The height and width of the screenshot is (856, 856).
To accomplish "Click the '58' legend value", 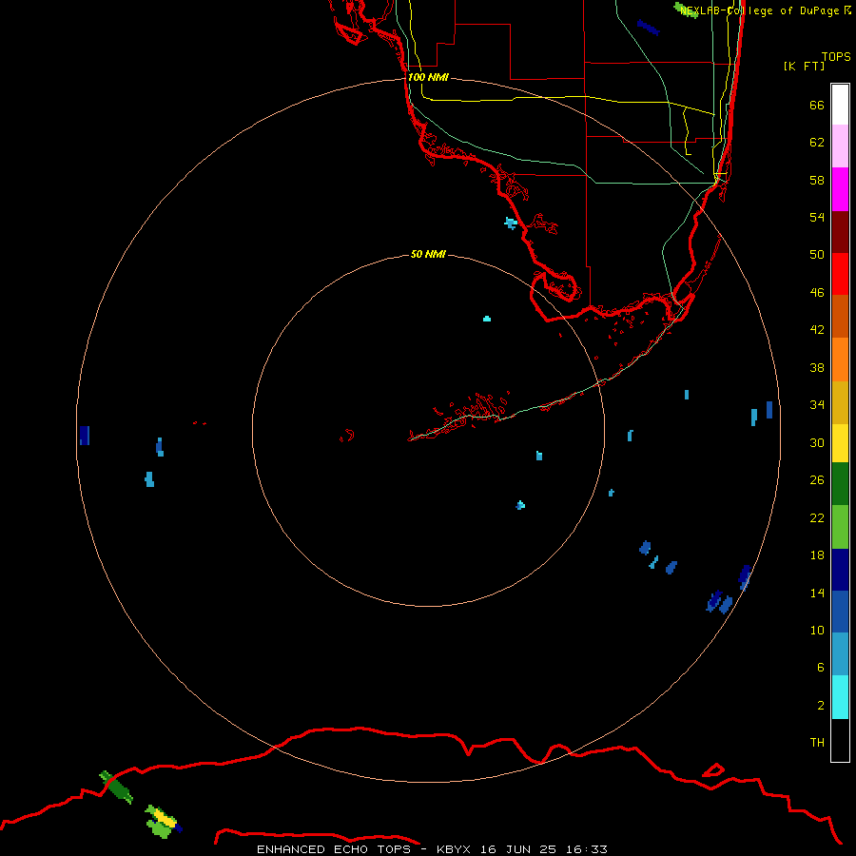I will coord(817,180).
